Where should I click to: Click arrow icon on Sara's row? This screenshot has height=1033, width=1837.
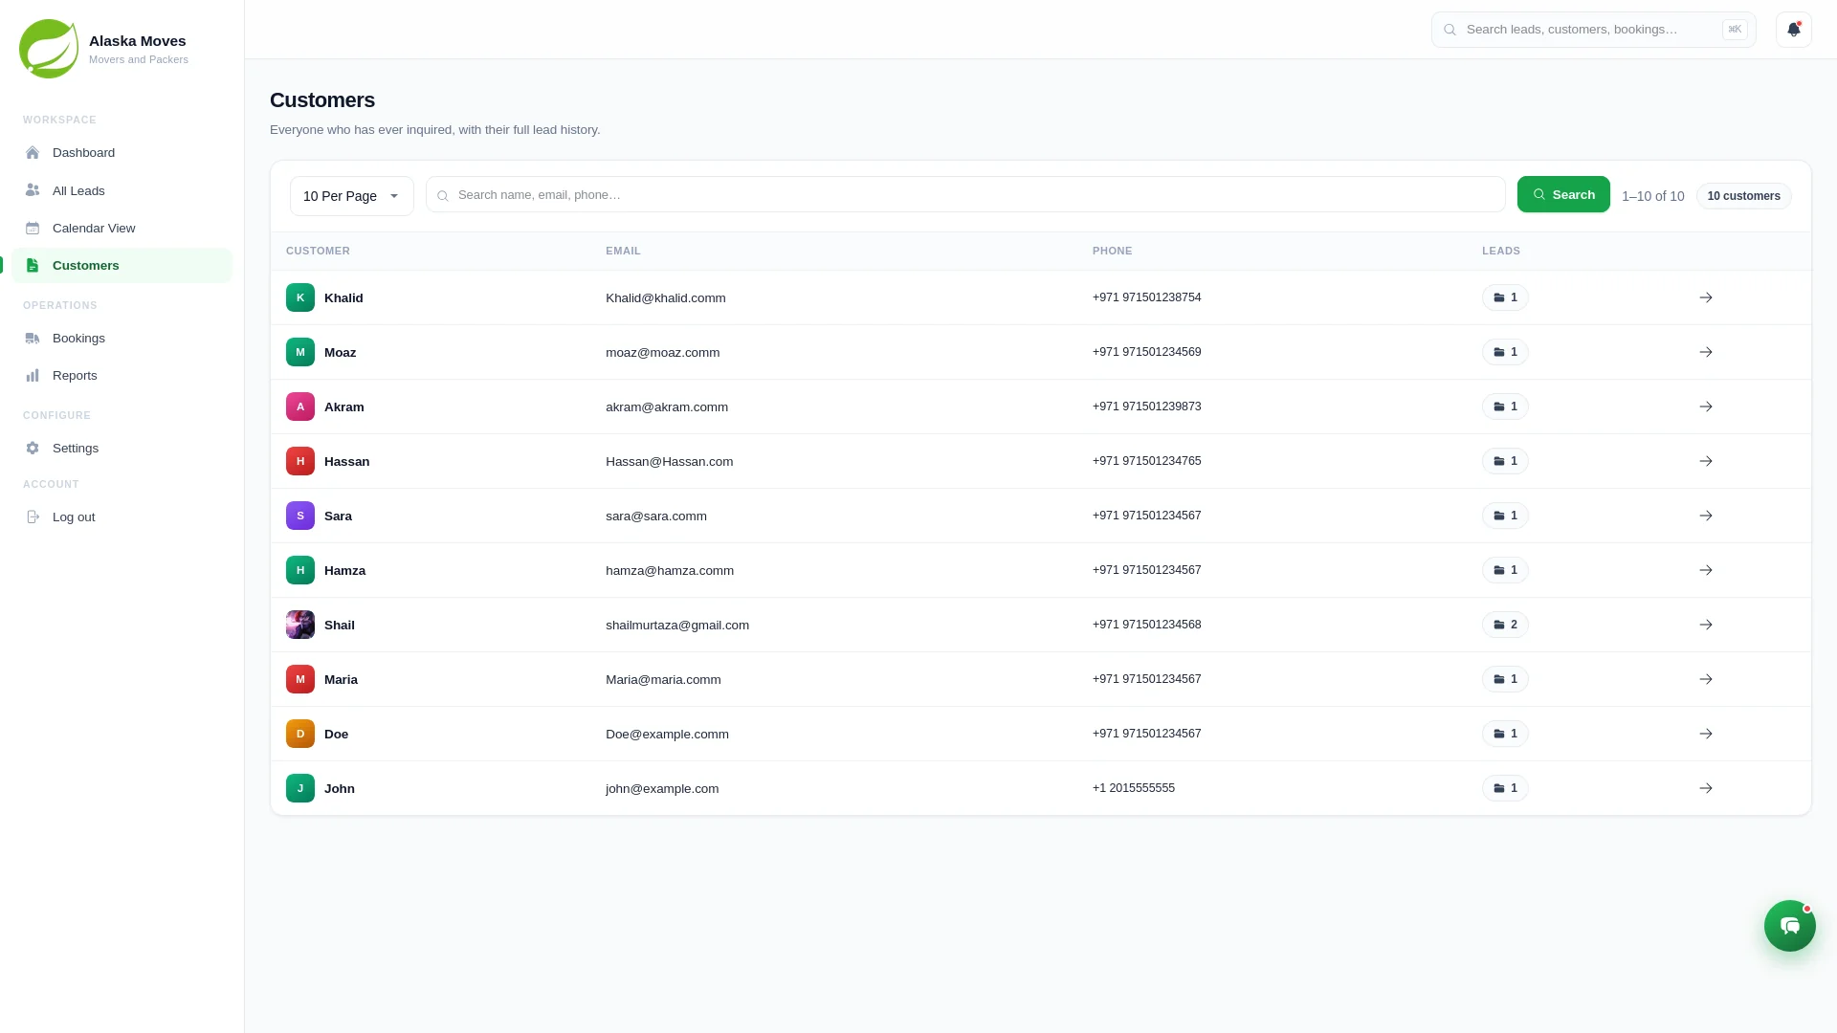(1705, 516)
